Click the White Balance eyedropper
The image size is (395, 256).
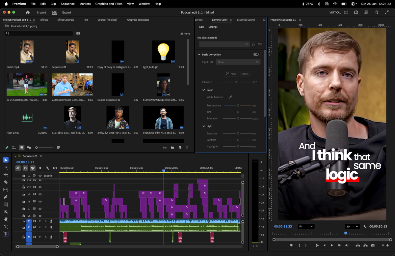[230, 97]
